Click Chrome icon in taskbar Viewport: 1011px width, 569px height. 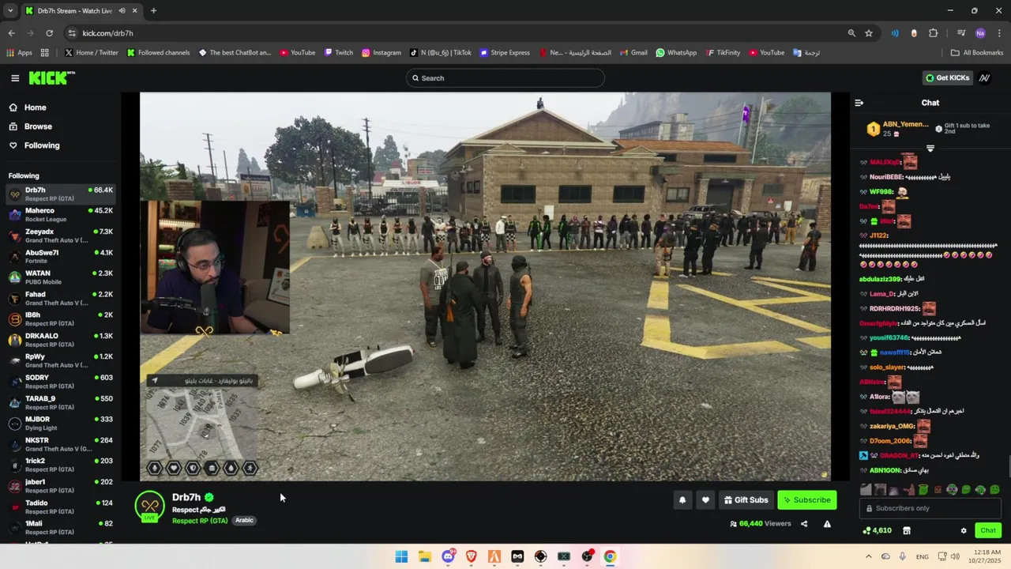[x=610, y=556]
